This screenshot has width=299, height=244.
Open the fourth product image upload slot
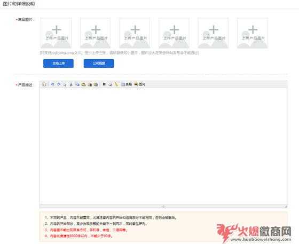[174, 33]
